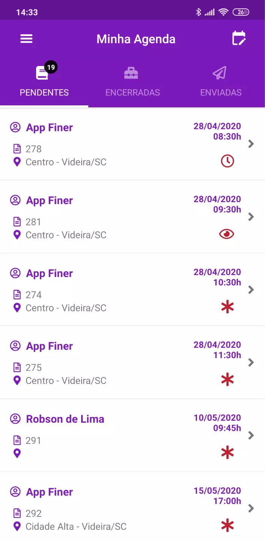
Task: Tap red asterisk on order 291
Action: click(x=227, y=453)
